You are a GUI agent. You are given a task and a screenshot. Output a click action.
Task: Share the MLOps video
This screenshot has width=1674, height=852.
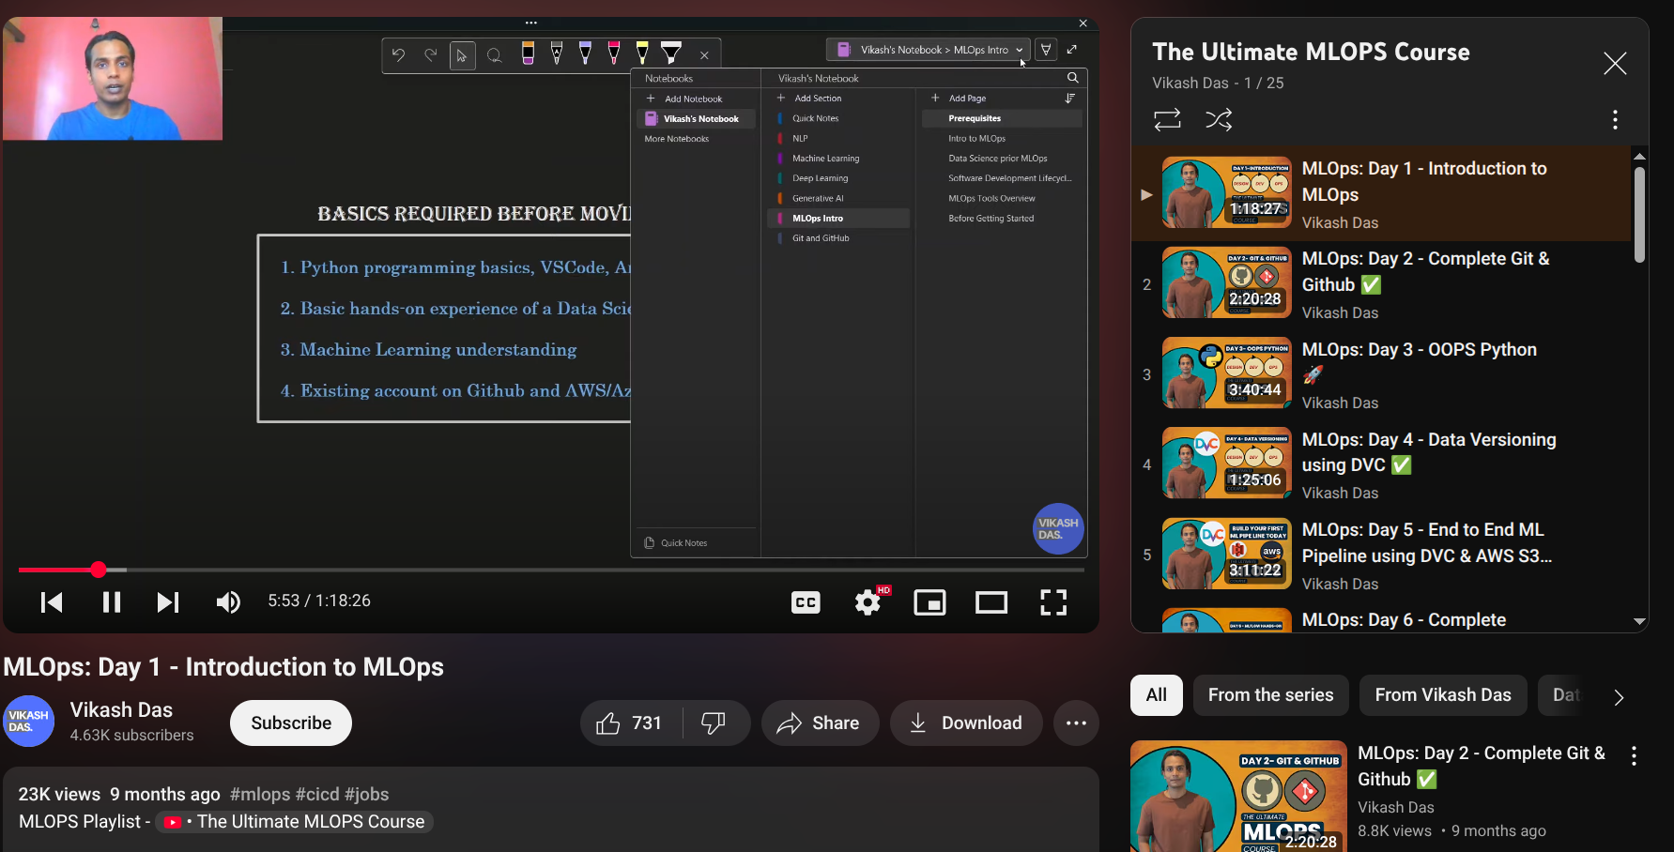pos(820,723)
